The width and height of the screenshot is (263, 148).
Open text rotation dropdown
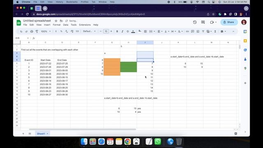point(180,31)
